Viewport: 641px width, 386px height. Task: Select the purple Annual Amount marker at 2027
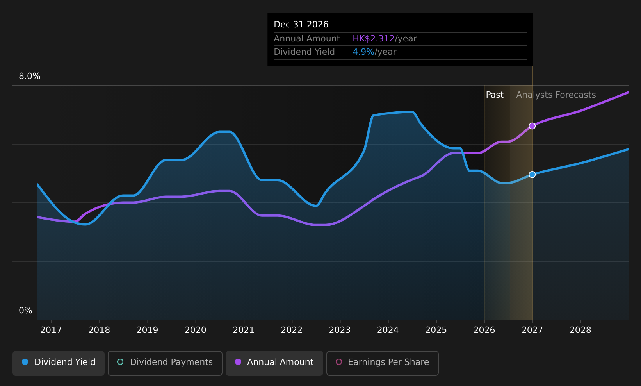tap(532, 126)
